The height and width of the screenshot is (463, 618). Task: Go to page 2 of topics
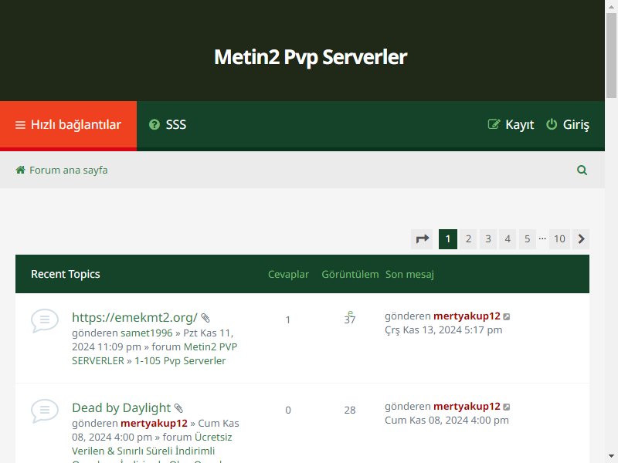[x=468, y=239]
